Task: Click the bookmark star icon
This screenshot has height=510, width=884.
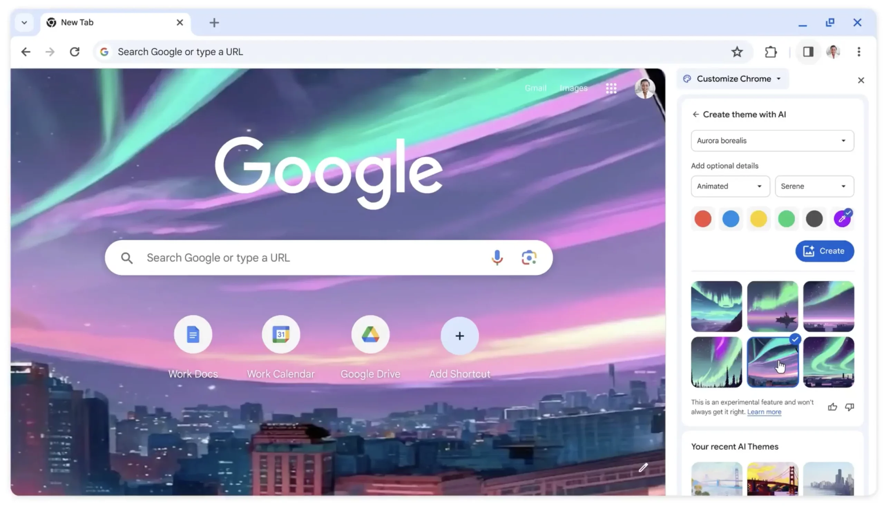Action: point(737,52)
